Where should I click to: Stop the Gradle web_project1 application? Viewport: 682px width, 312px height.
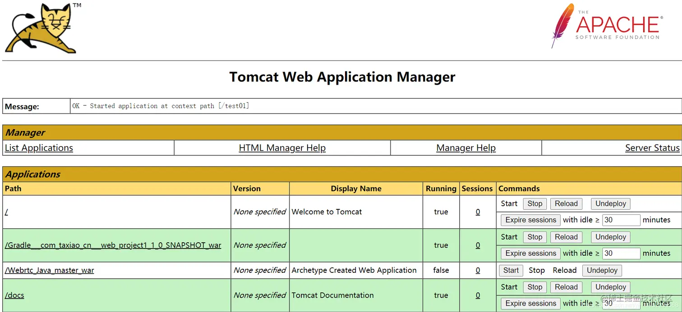click(x=535, y=237)
